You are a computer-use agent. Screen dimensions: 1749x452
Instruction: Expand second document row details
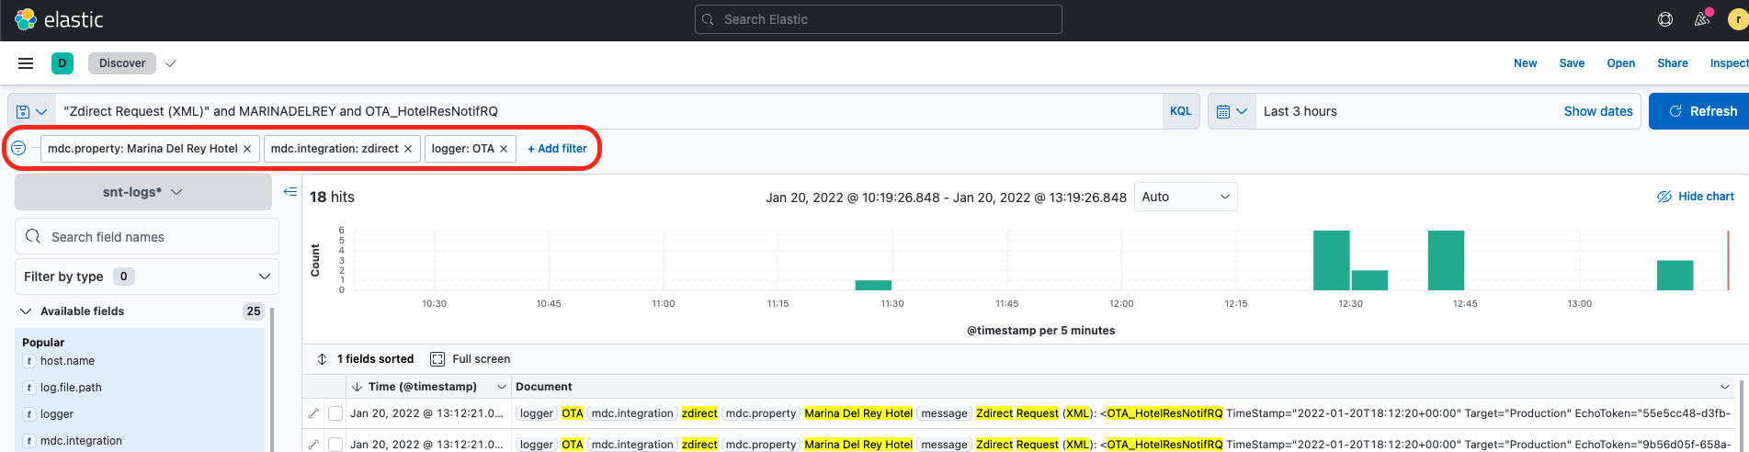pos(313,445)
